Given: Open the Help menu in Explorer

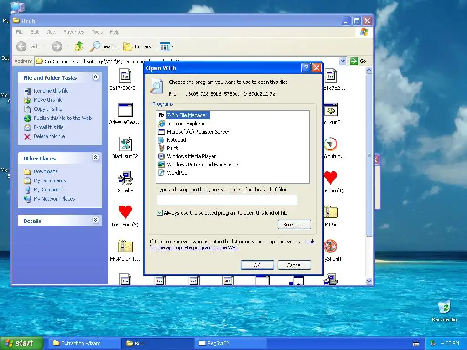Looking at the screenshot, I should 114,32.
